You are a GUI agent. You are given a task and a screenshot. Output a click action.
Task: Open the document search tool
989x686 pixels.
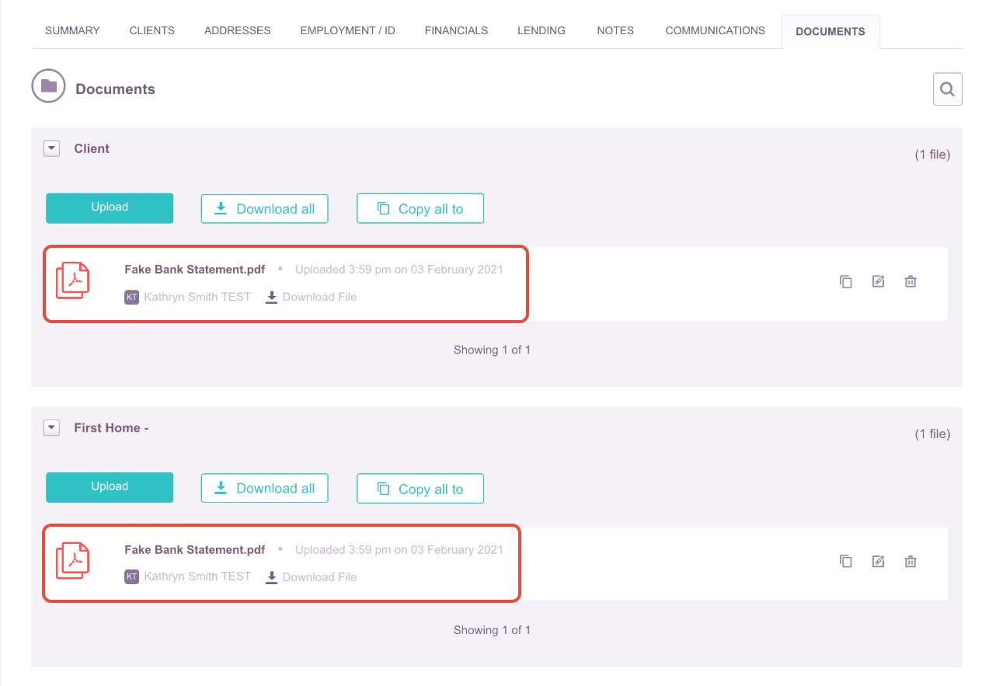pos(947,89)
